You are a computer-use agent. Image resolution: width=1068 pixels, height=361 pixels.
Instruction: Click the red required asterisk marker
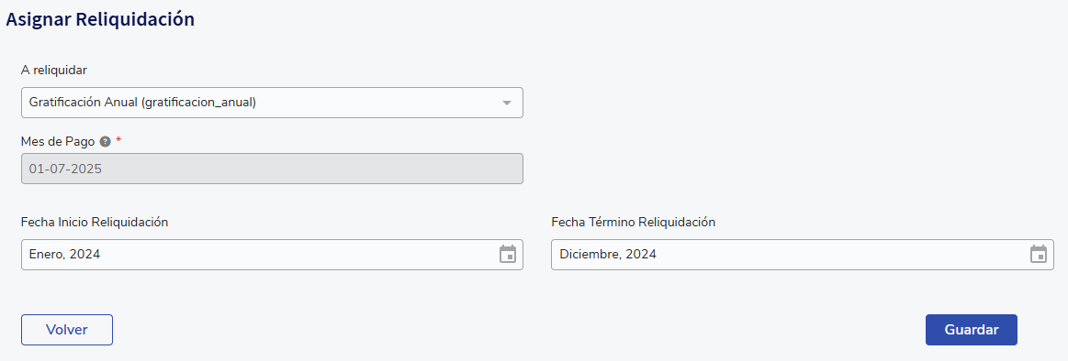tap(118, 140)
